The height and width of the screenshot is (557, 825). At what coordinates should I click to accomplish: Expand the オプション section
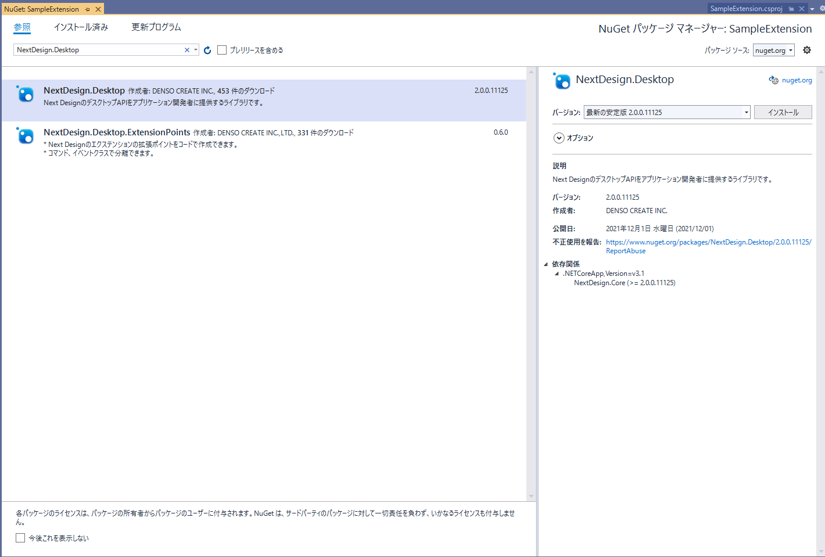[559, 138]
